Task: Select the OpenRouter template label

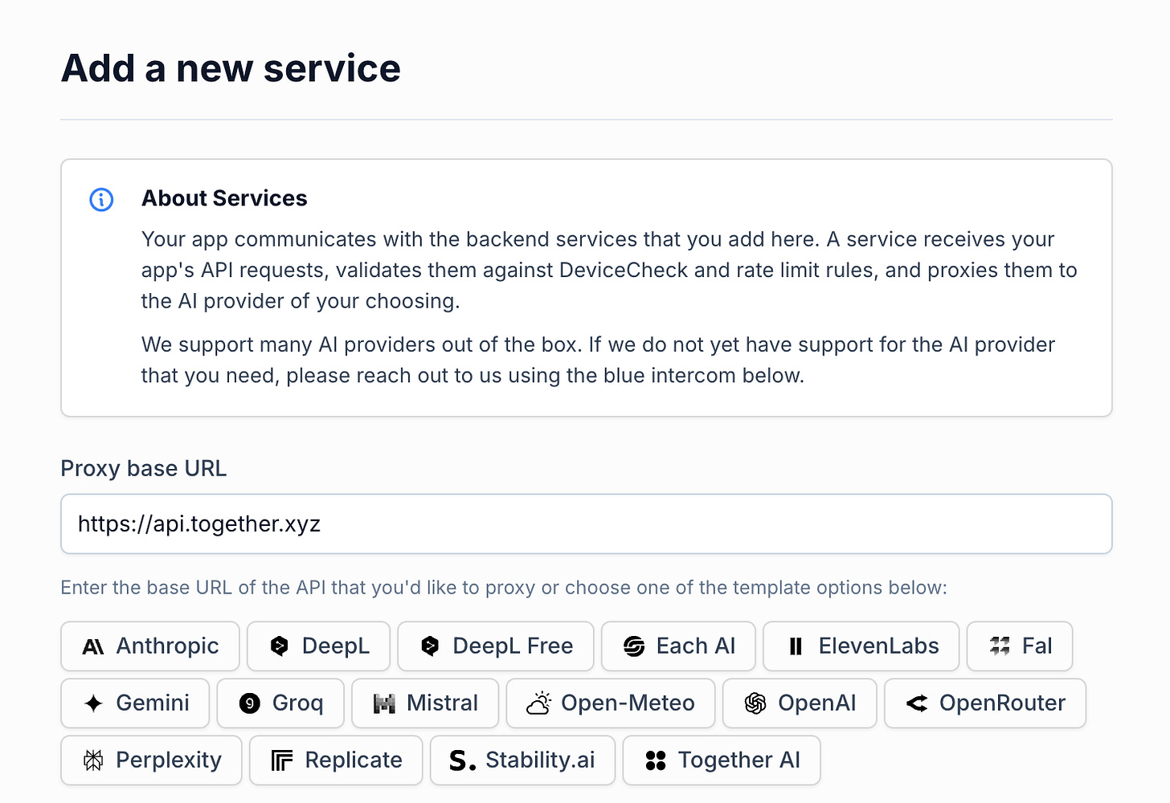Action: [x=1002, y=703]
